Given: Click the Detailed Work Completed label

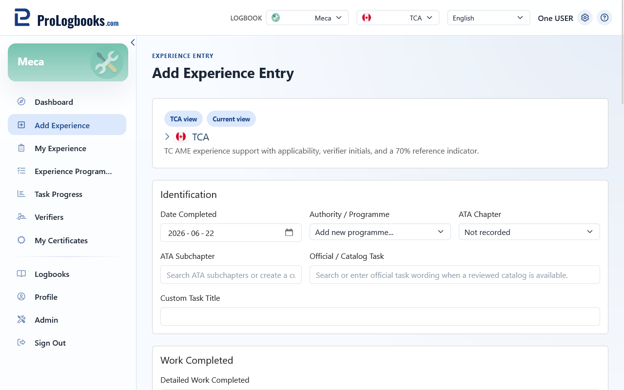Looking at the screenshot, I should point(205,380).
